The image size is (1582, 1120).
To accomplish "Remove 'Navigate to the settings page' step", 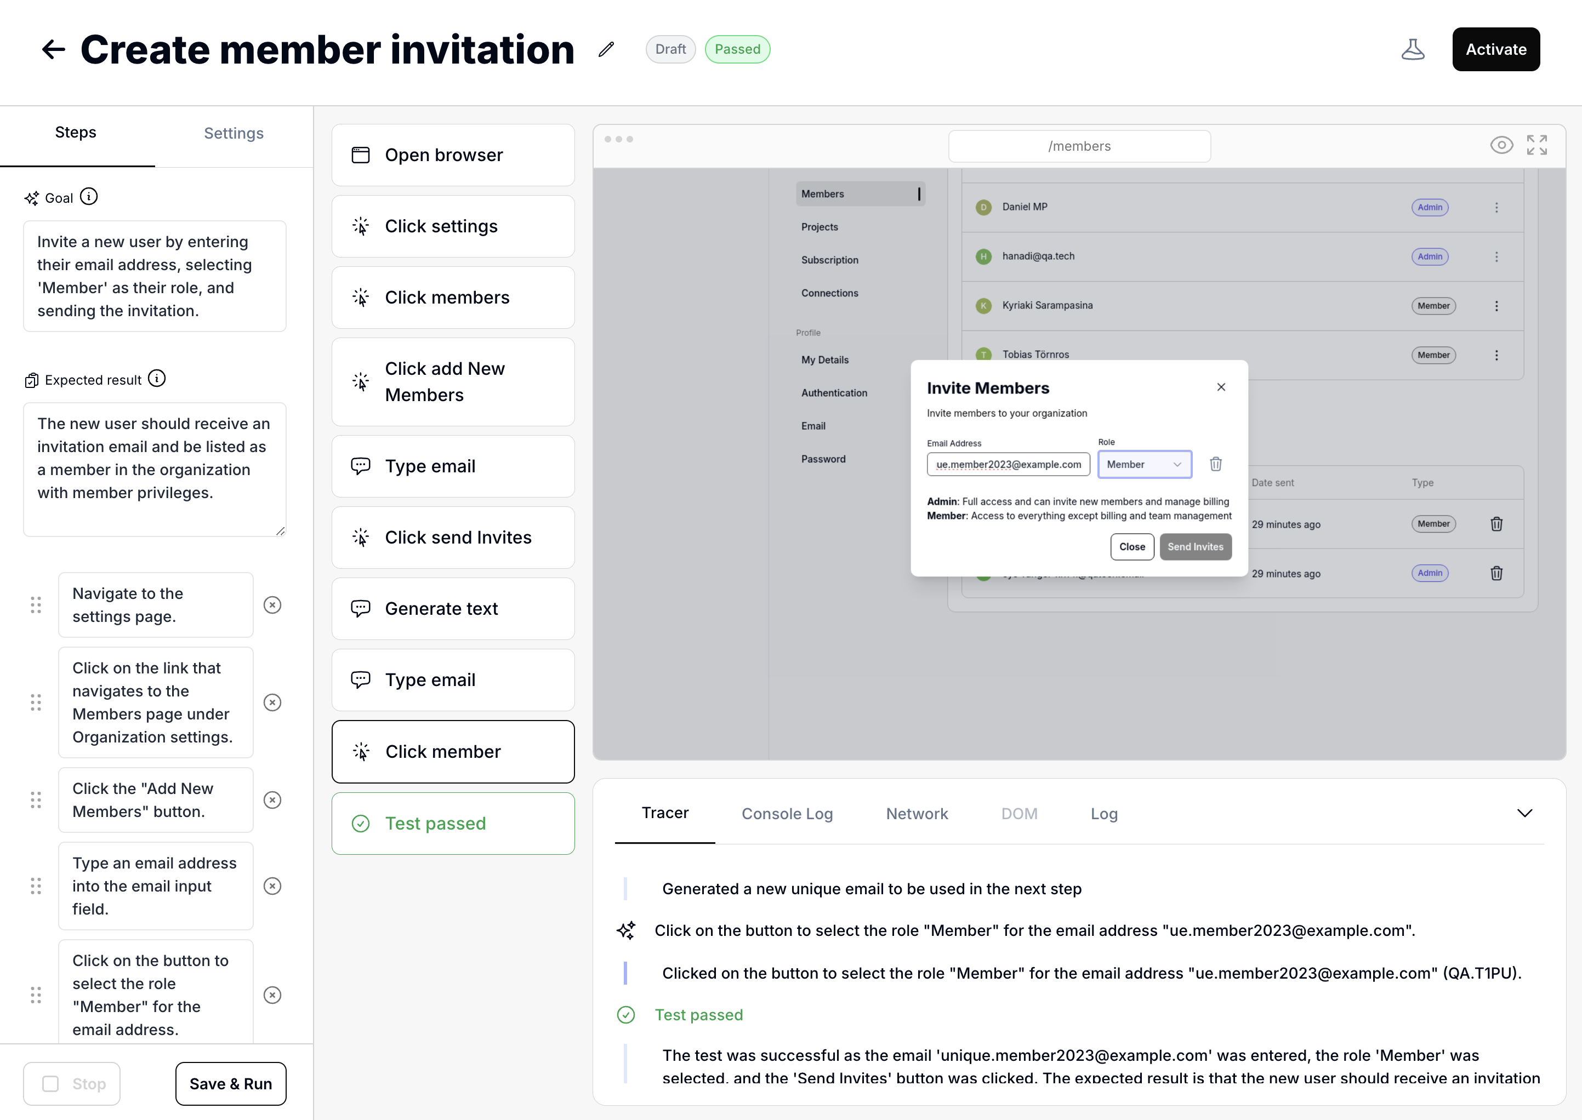I will 272,605.
